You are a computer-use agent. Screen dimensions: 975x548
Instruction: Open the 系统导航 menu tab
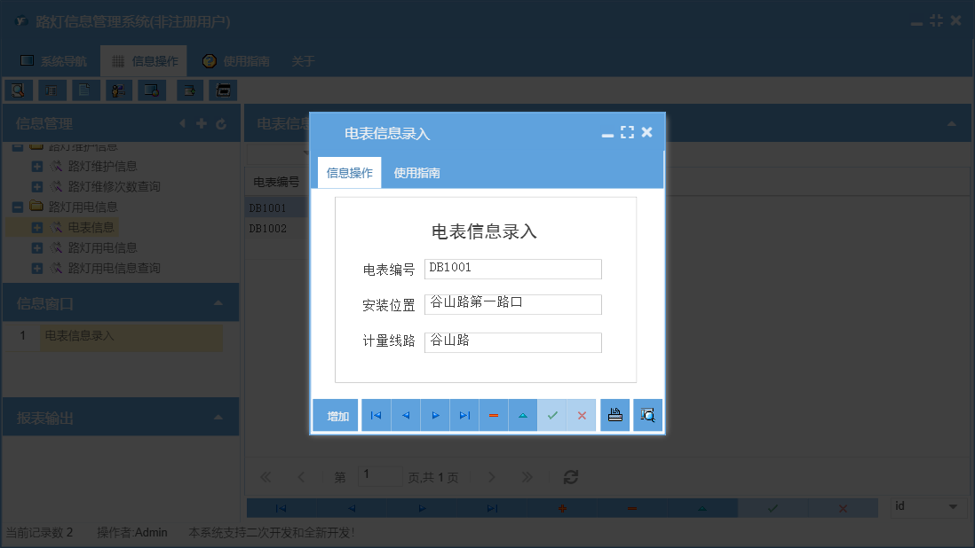point(52,60)
